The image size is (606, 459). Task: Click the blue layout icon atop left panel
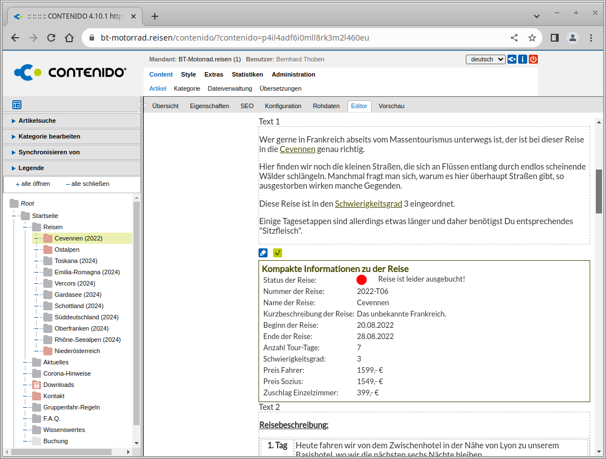tap(17, 105)
